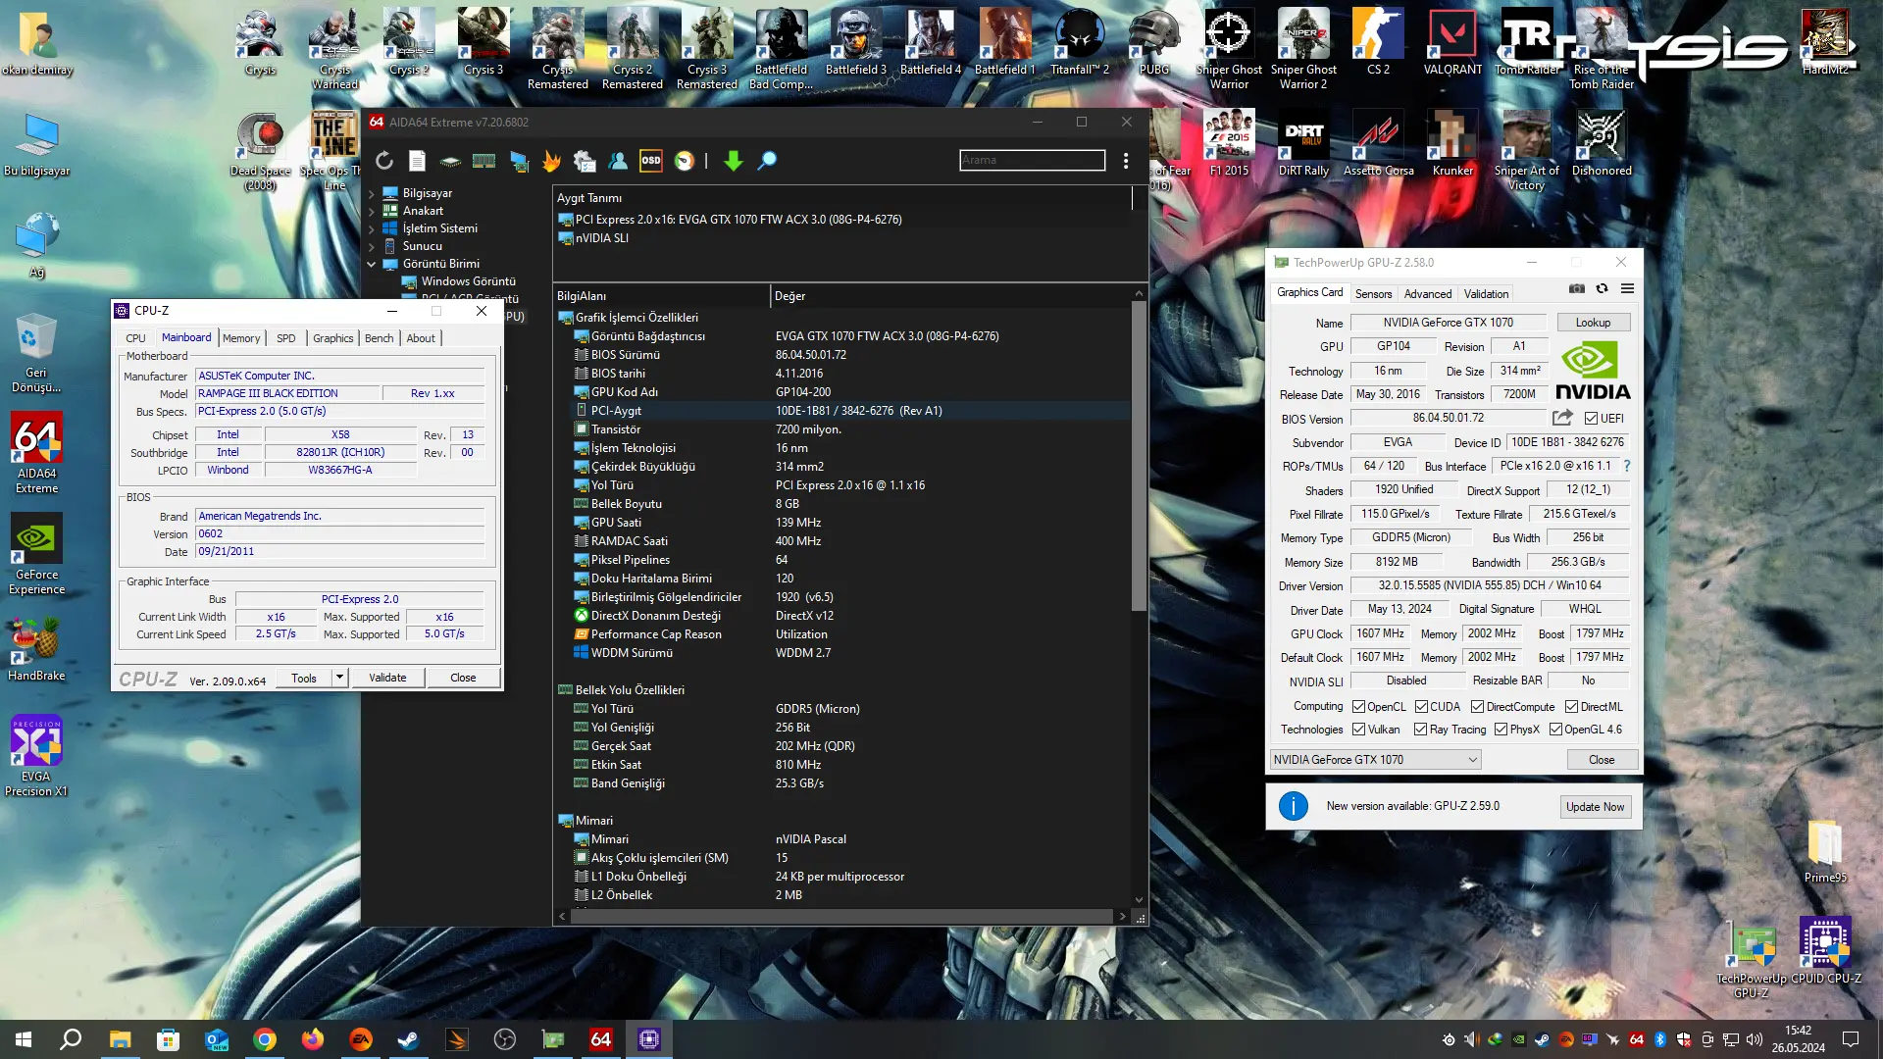The width and height of the screenshot is (1883, 1059).
Task: Click the magnifier search icon in AIDA64 toolbar
Action: [767, 161]
